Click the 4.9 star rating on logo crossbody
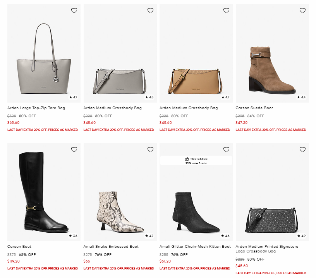Viewport: 316px width, 278px height. (301, 236)
